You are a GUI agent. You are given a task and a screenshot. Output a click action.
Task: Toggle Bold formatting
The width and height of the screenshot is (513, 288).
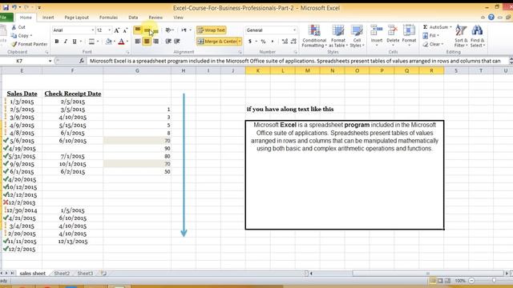[57, 42]
